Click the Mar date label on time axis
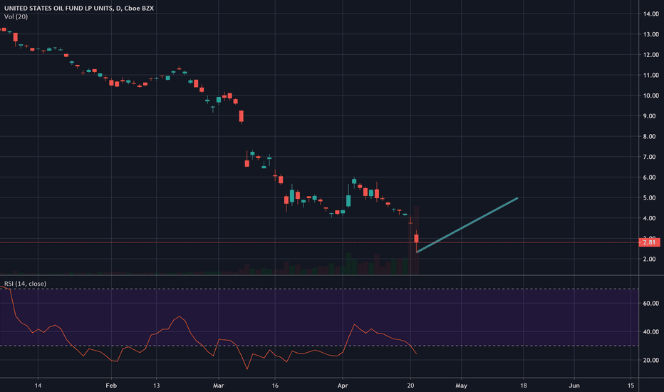 tap(218, 386)
